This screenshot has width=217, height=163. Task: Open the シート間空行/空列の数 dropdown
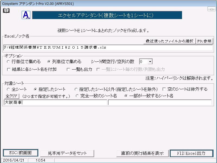(150, 62)
